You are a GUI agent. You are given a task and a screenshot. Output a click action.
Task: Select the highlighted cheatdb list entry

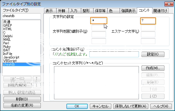tap(21, 64)
